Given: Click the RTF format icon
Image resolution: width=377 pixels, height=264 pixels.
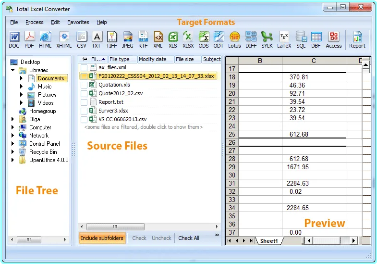Looking at the screenshot, I should coord(143,40).
